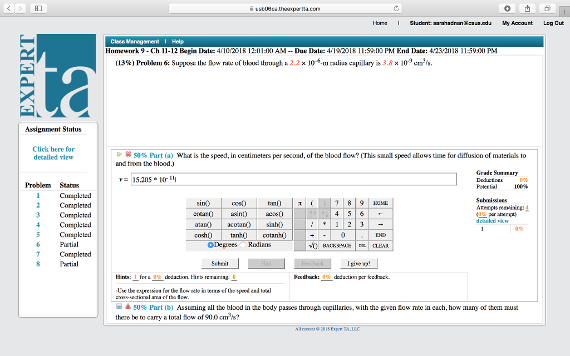Click the velocity answer input field
The height and width of the screenshot is (356, 570).
pos(293,179)
